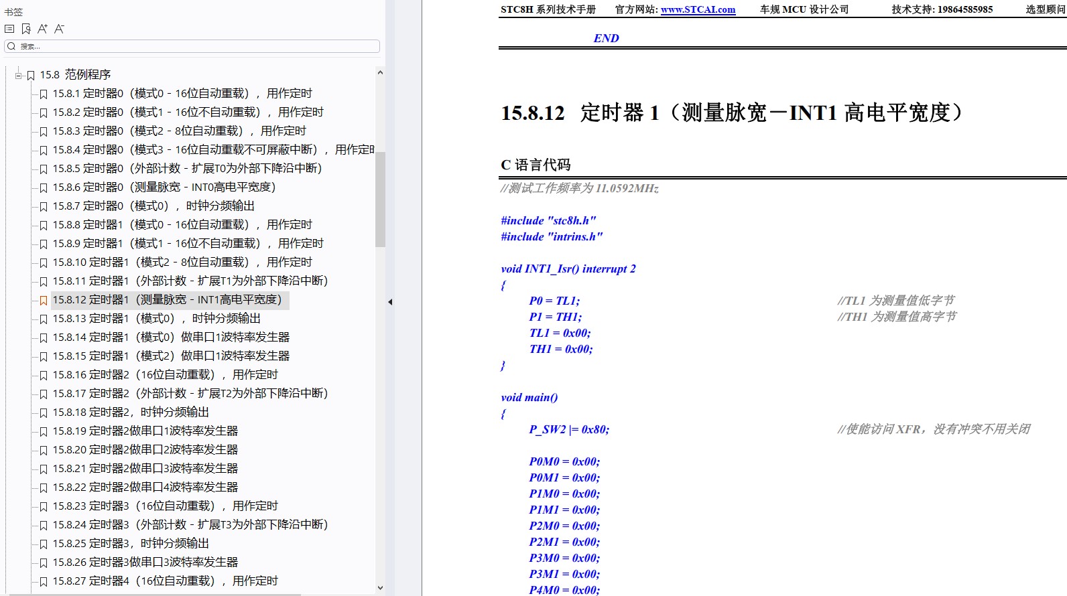Open bookmark 15.8.17 定时器2 外部计数
The height and width of the screenshot is (596, 1067).
pos(190,393)
